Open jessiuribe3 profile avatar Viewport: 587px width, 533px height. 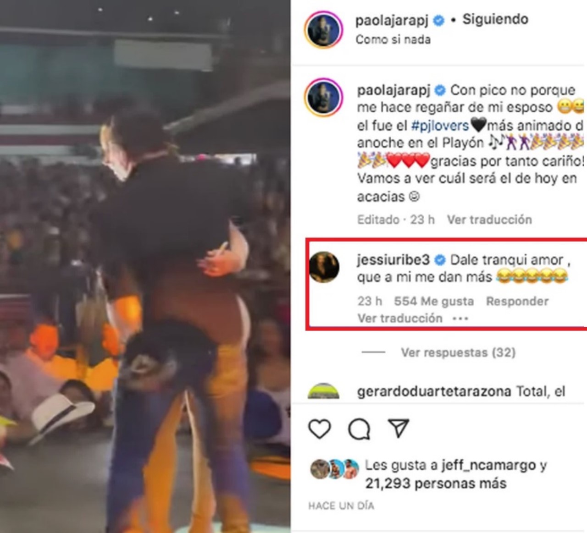pyautogui.click(x=324, y=267)
